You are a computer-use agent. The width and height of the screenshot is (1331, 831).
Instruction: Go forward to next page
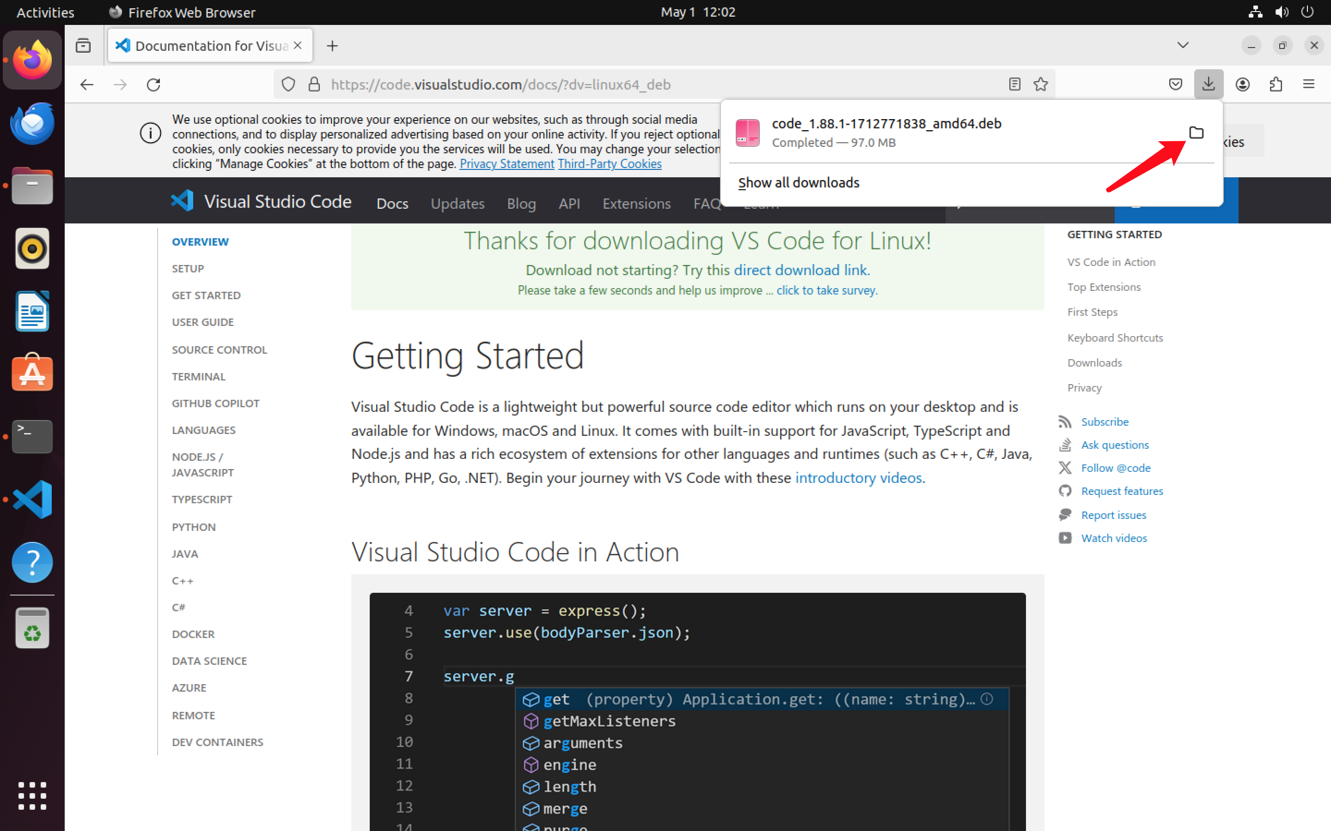pos(120,84)
